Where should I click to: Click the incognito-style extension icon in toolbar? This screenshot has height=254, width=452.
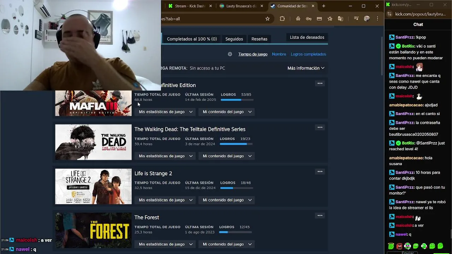point(298,19)
